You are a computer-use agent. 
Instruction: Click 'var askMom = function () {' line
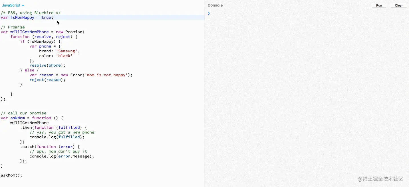click(32, 118)
